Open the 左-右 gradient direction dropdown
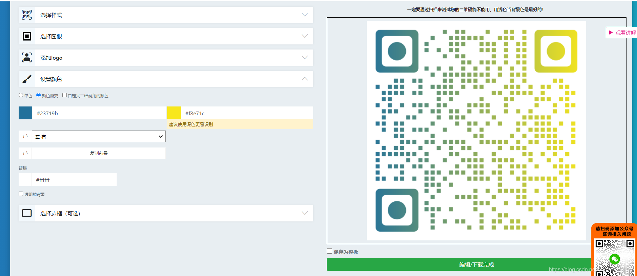Screen dimensions: 637x276 [x=99, y=136]
